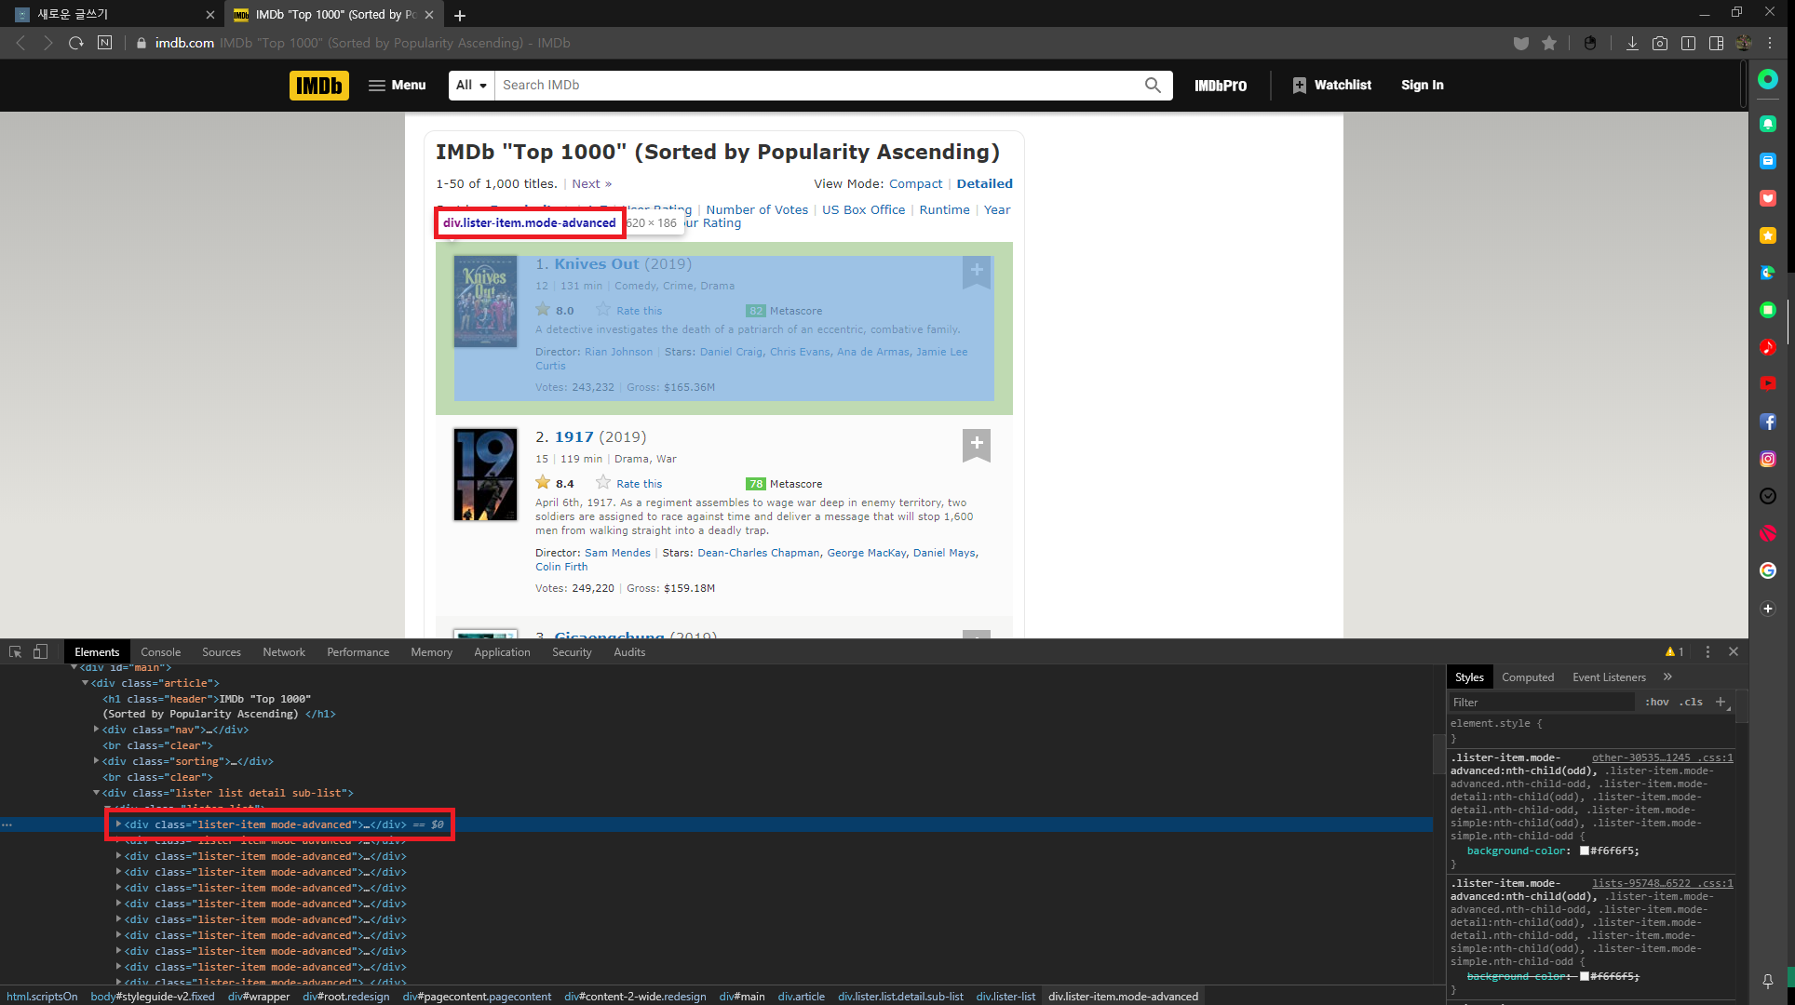Open Facebook icon in browser sidebar

coord(1767,422)
